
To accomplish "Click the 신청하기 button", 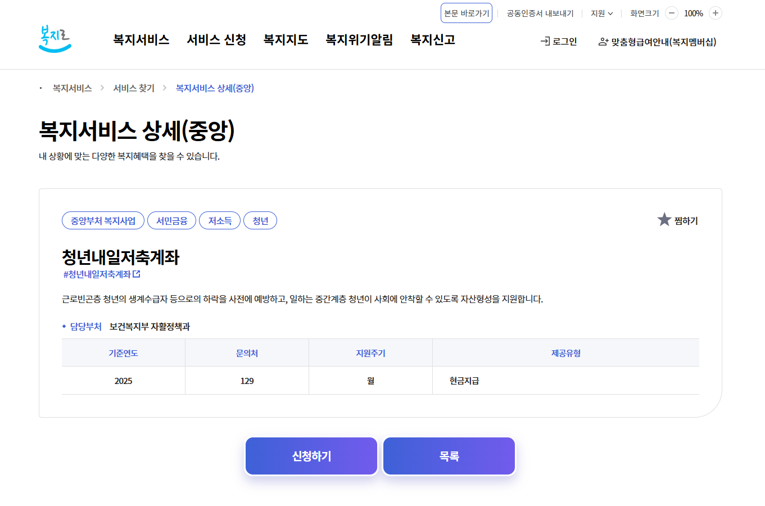I will click(311, 456).
